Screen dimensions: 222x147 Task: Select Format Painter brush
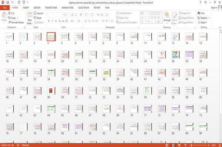tap(16, 22)
